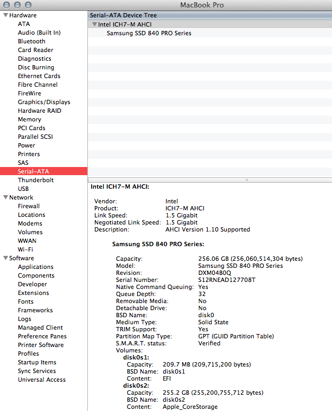
Task: Open Startup Items entry
Action: click(x=37, y=362)
